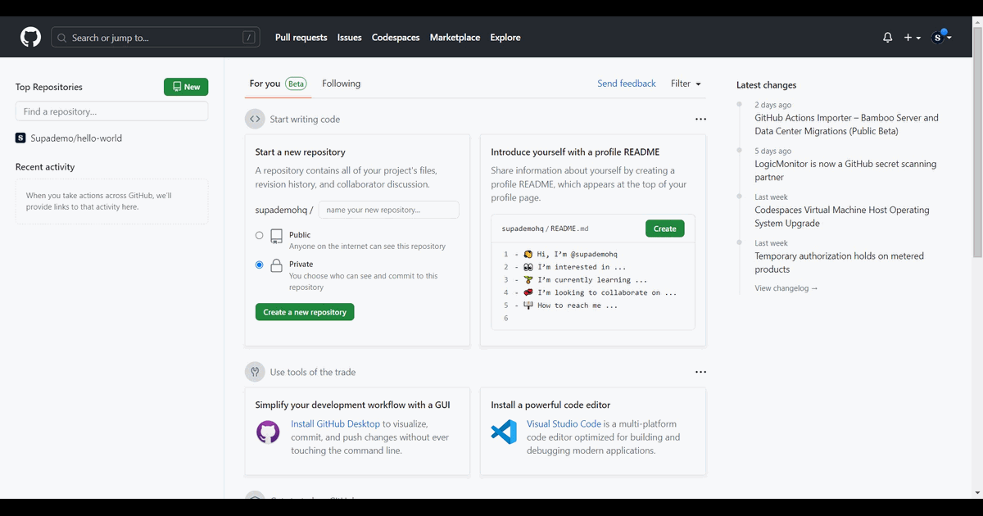Select the Public visibility radio button
983x516 pixels.
[x=260, y=236]
